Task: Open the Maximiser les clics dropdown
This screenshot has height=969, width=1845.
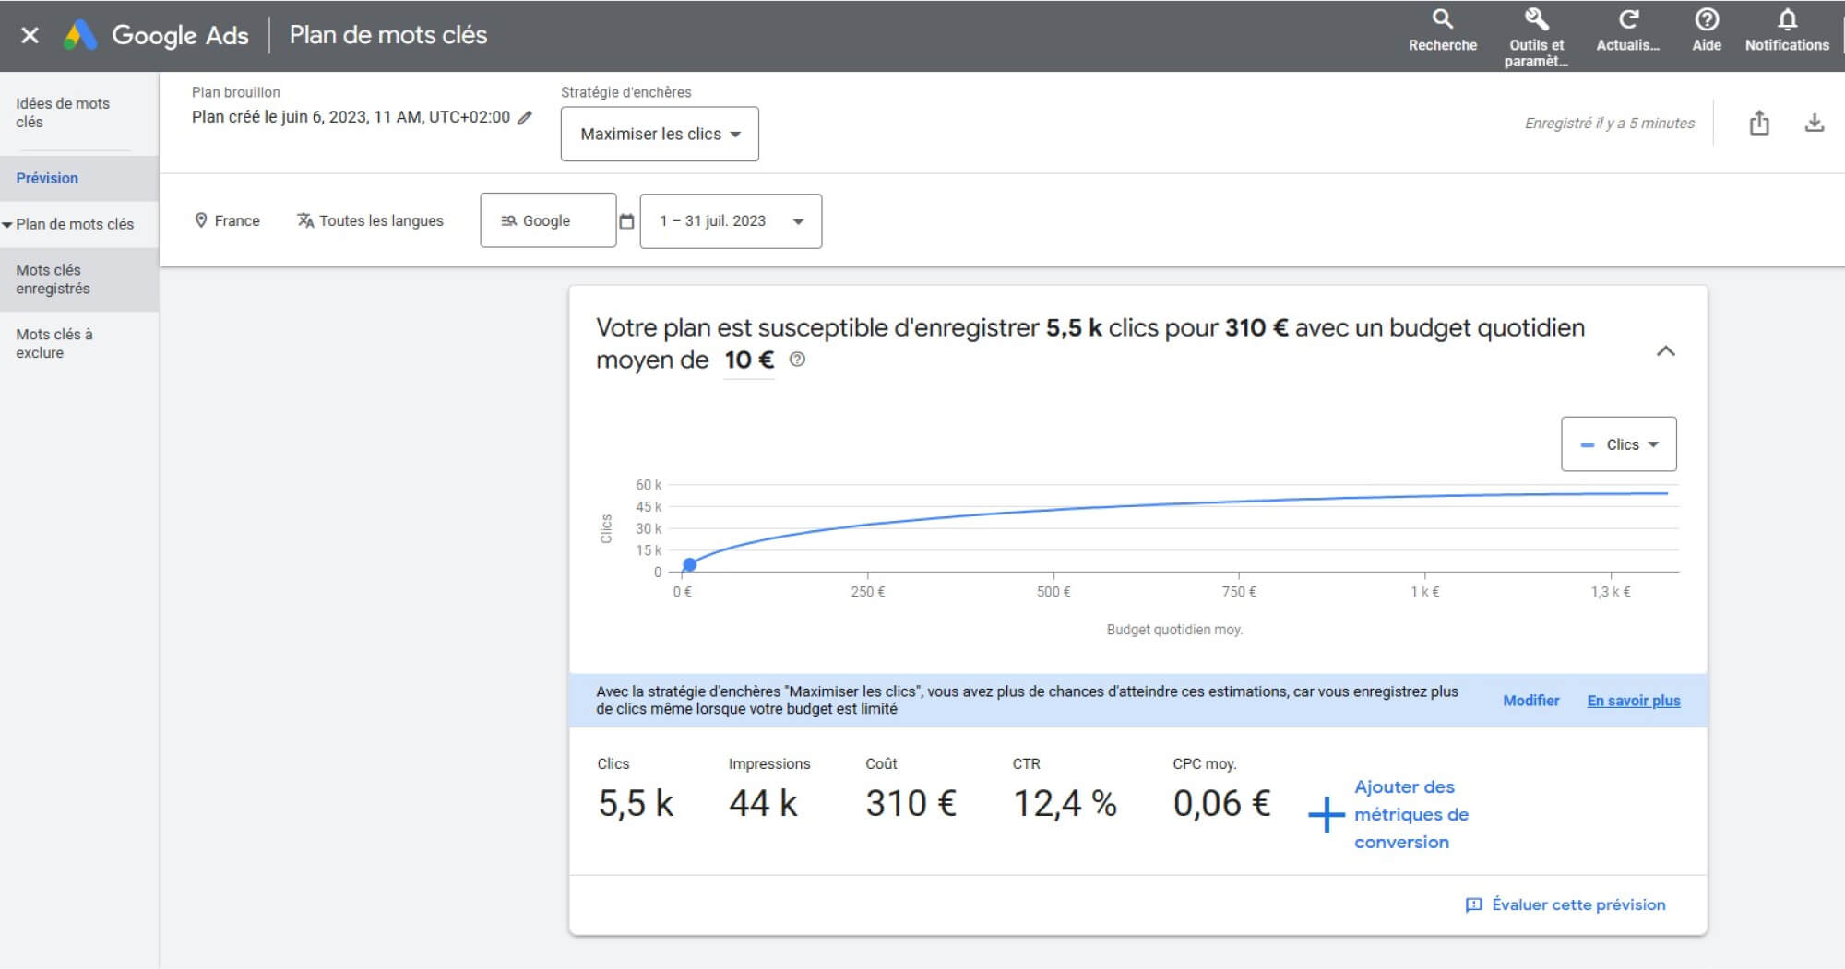Action: click(660, 135)
